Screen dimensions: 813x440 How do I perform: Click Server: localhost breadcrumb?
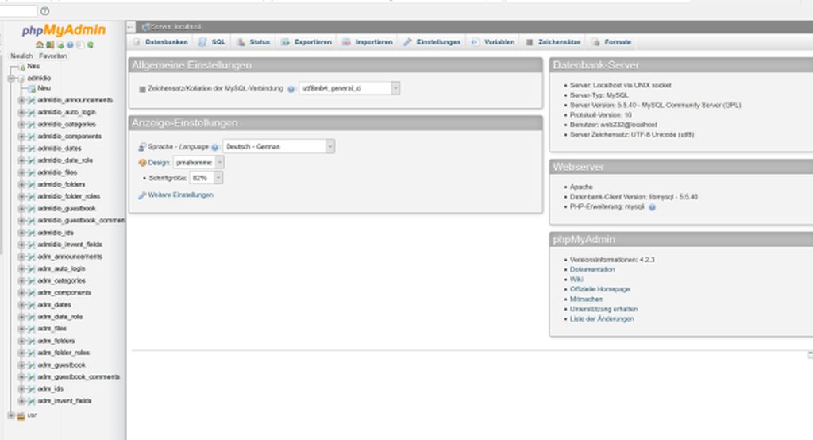[x=175, y=26]
